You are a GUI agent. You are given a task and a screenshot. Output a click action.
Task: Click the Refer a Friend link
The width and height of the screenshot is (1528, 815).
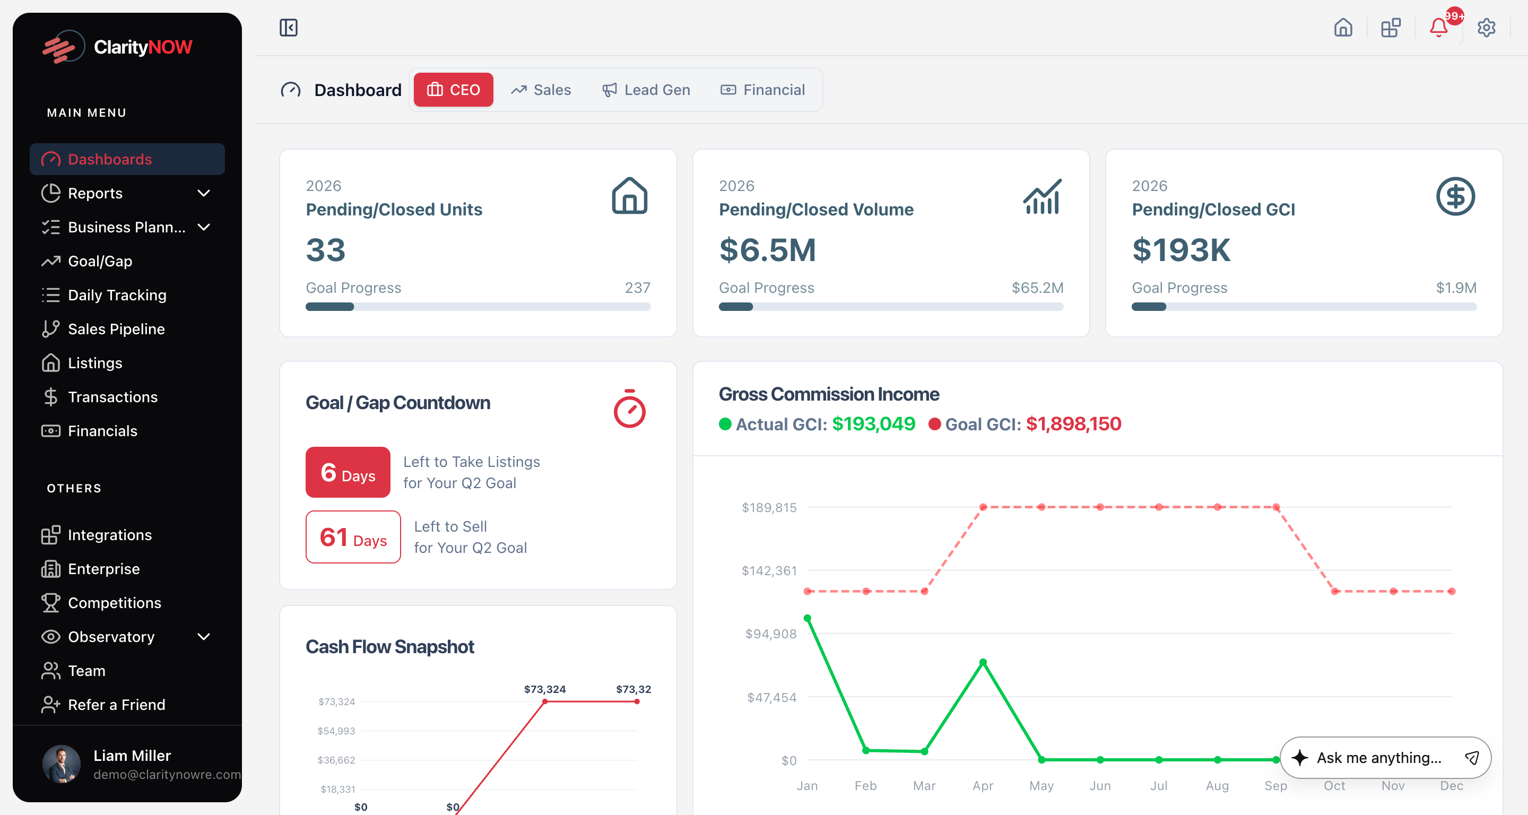point(116,705)
